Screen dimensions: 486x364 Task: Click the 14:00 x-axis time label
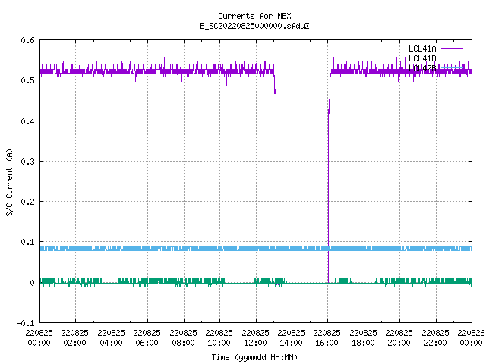tap(291, 343)
